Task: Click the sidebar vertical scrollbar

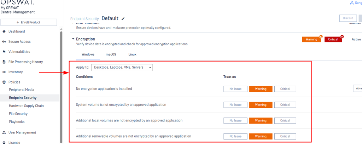Action: point(61,87)
